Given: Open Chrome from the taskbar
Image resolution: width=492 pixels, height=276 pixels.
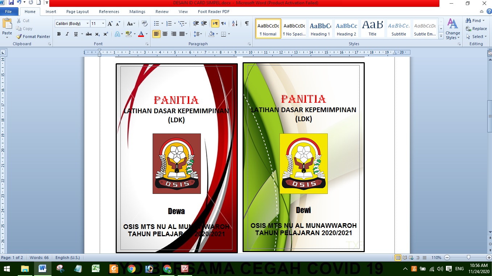Looking at the screenshot, I should (132, 269).
